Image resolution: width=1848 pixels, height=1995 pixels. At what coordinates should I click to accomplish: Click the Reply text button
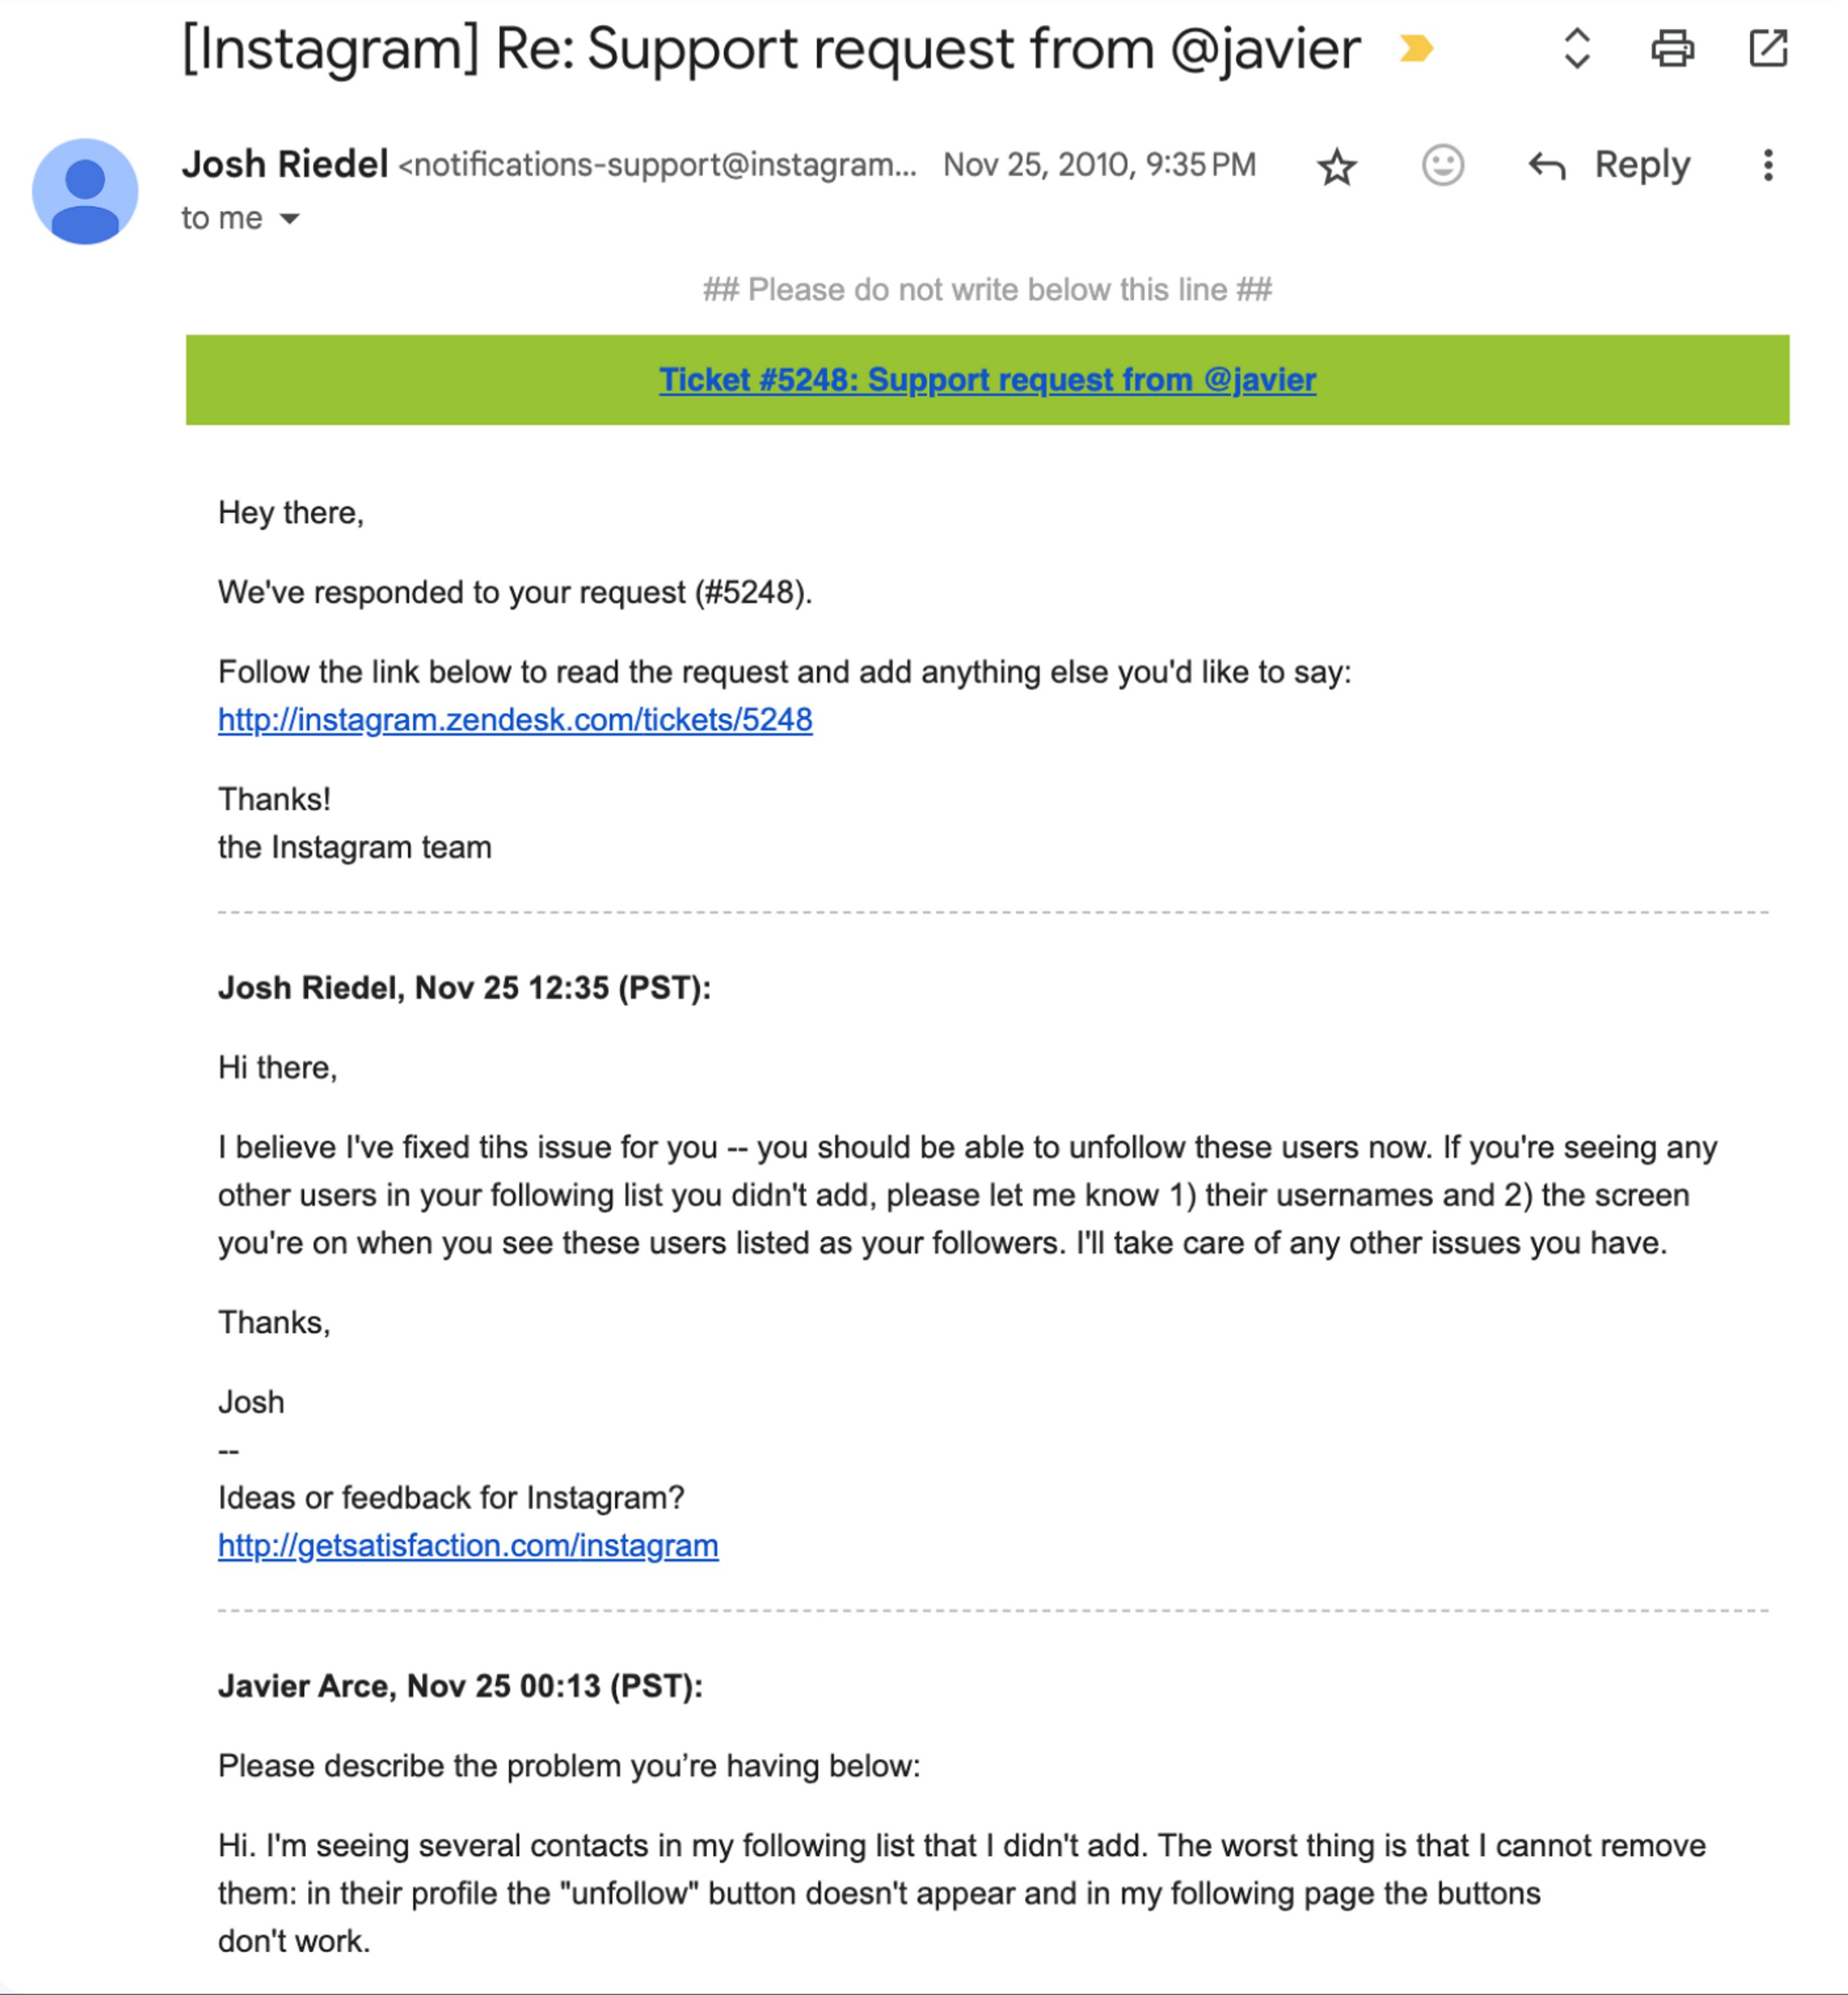click(1641, 165)
